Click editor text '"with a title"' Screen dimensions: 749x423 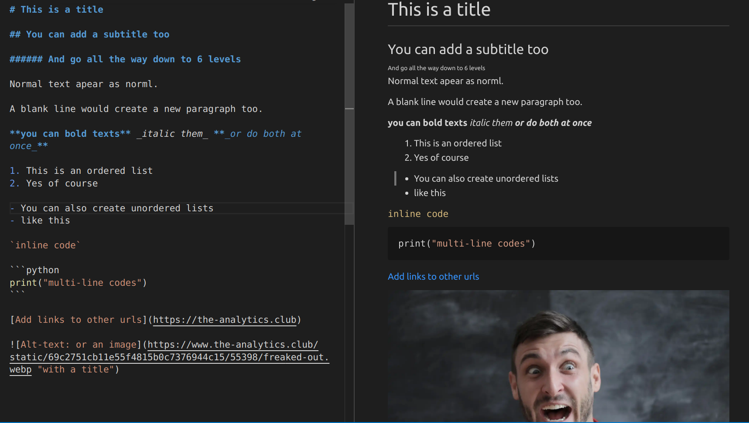[76, 369]
